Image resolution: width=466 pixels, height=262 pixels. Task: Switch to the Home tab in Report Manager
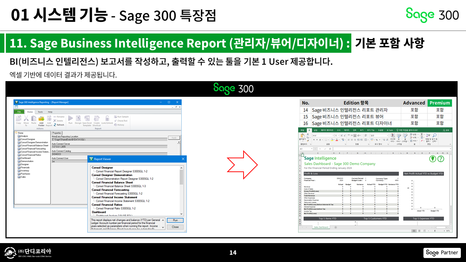(x=30, y=112)
